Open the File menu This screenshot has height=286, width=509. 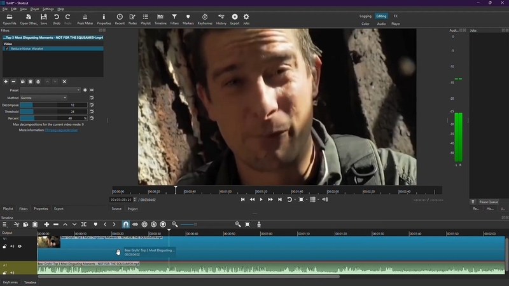[x=5, y=9]
